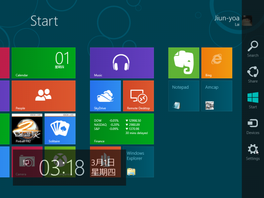Viewport: 264px width, 198px height.
Task: Click the 3月1日 date text
Action: pos(103,163)
